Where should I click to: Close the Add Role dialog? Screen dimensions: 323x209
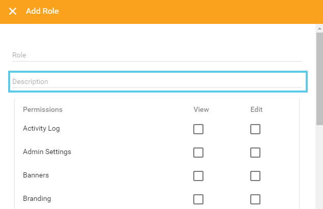click(x=13, y=11)
